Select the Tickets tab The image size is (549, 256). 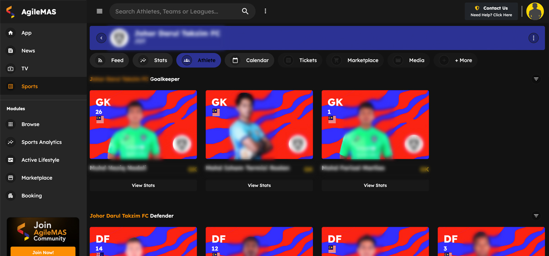pyautogui.click(x=301, y=60)
